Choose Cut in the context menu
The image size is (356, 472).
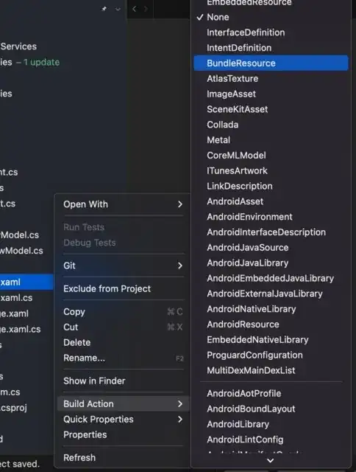point(123,327)
